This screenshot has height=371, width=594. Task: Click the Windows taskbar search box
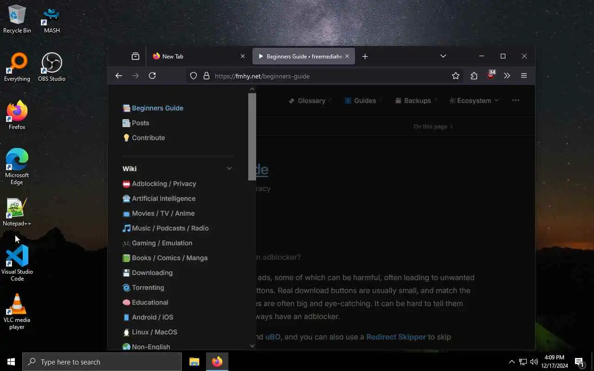102,362
